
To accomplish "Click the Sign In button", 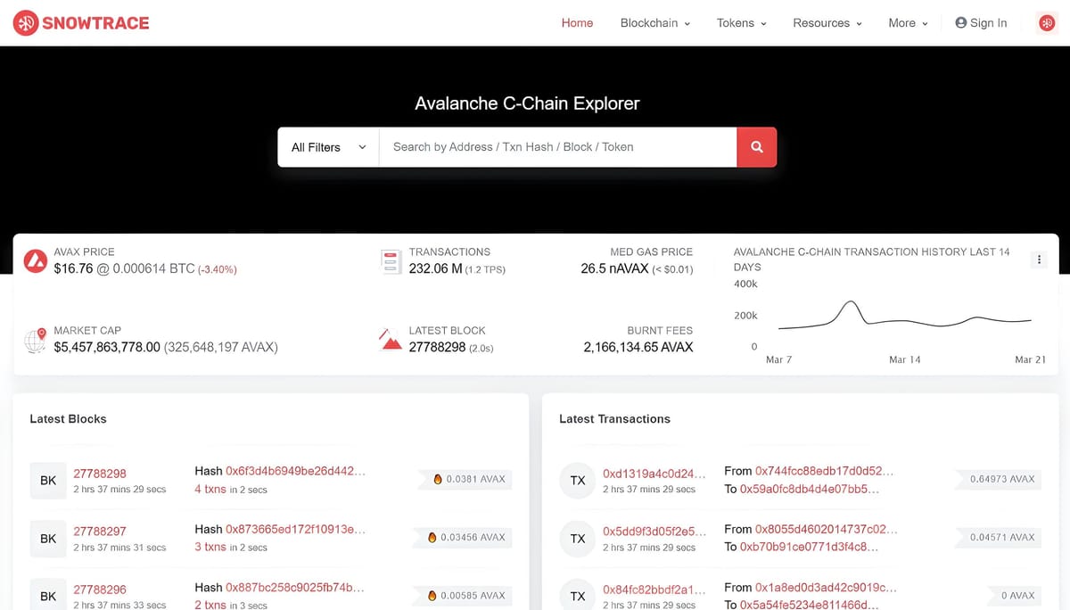I will [x=981, y=23].
